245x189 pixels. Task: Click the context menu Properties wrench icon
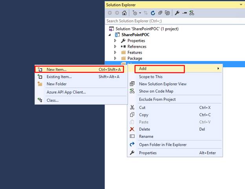(x=132, y=153)
